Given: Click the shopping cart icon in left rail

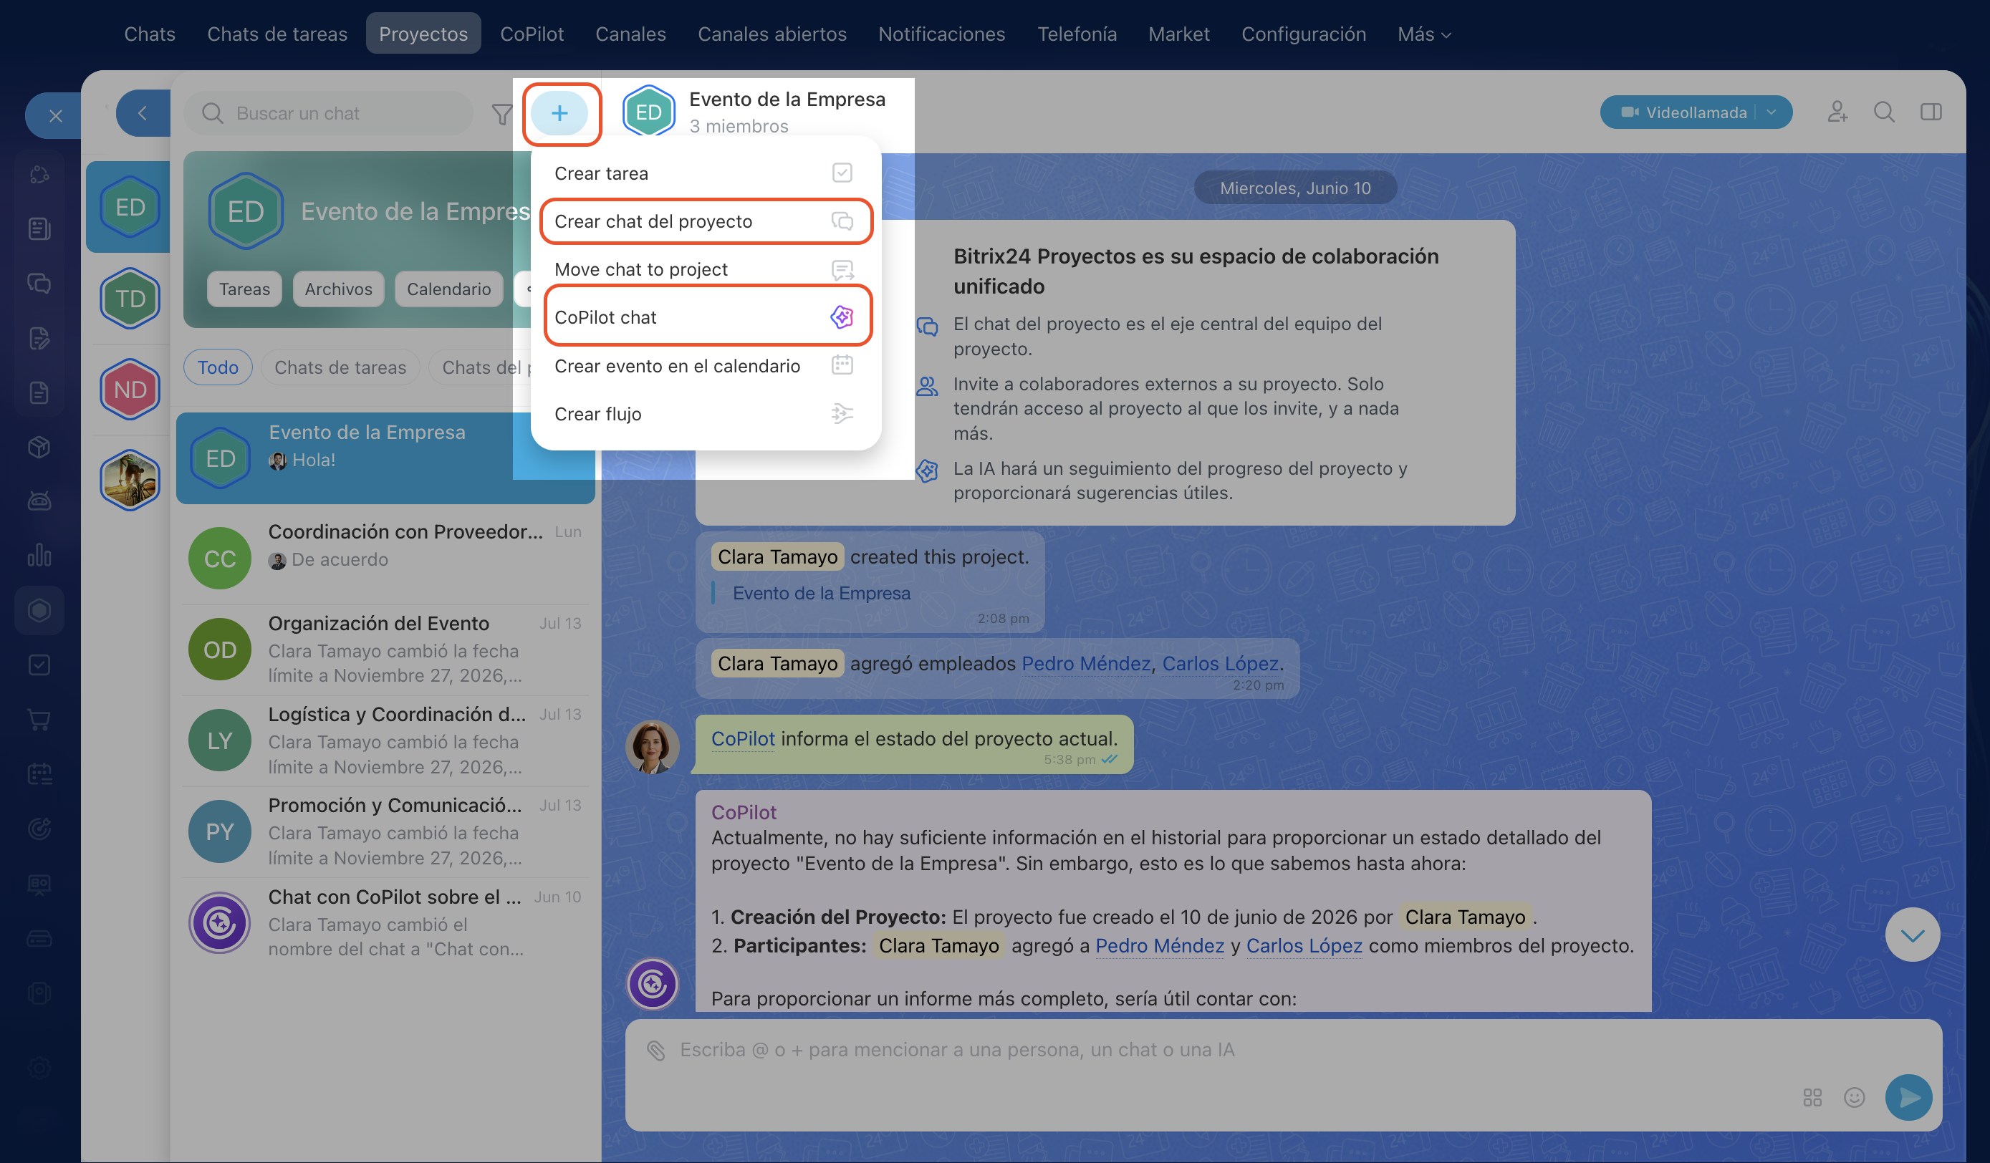Looking at the screenshot, I should [39, 719].
